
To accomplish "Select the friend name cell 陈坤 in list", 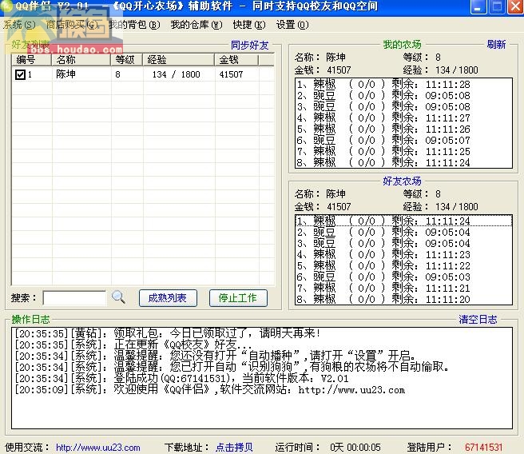I will tap(65, 74).
